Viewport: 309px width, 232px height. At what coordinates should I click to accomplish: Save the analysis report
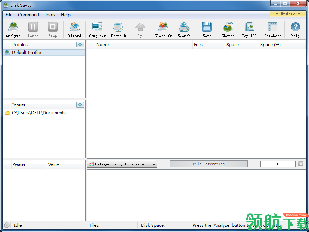(207, 30)
